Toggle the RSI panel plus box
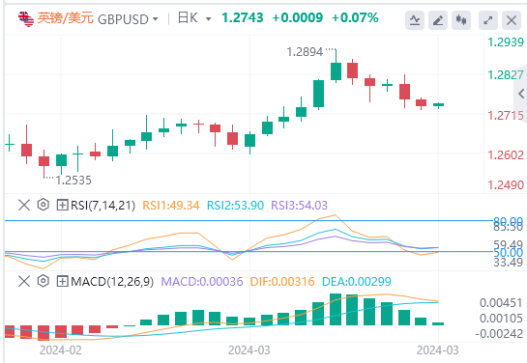Viewport: 527px width, 363px height. [x=63, y=205]
